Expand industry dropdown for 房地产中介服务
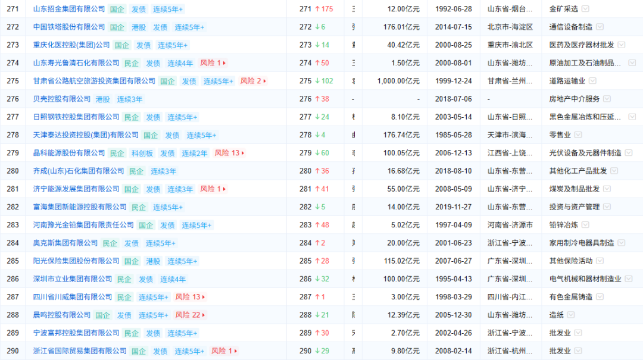The width and height of the screenshot is (643, 360). (x=607, y=99)
